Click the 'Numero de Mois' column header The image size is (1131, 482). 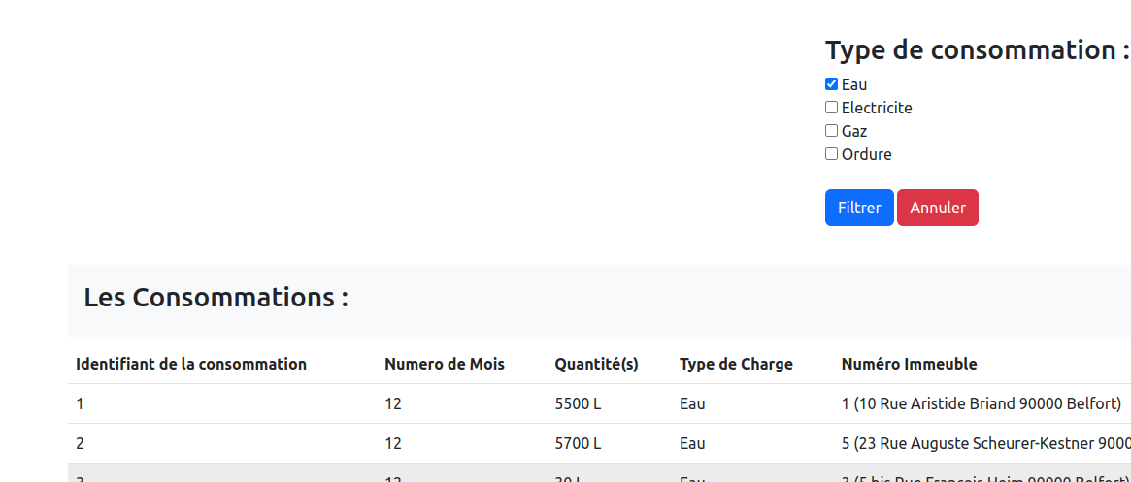point(445,364)
